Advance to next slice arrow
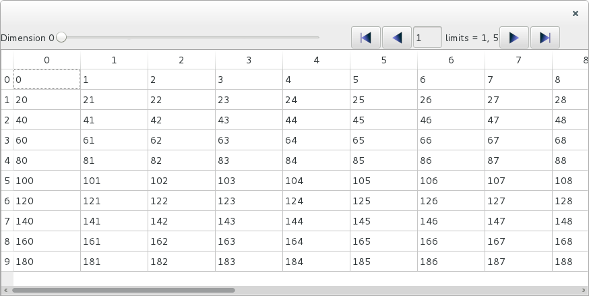The image size is (589, 296). [514, 38]
